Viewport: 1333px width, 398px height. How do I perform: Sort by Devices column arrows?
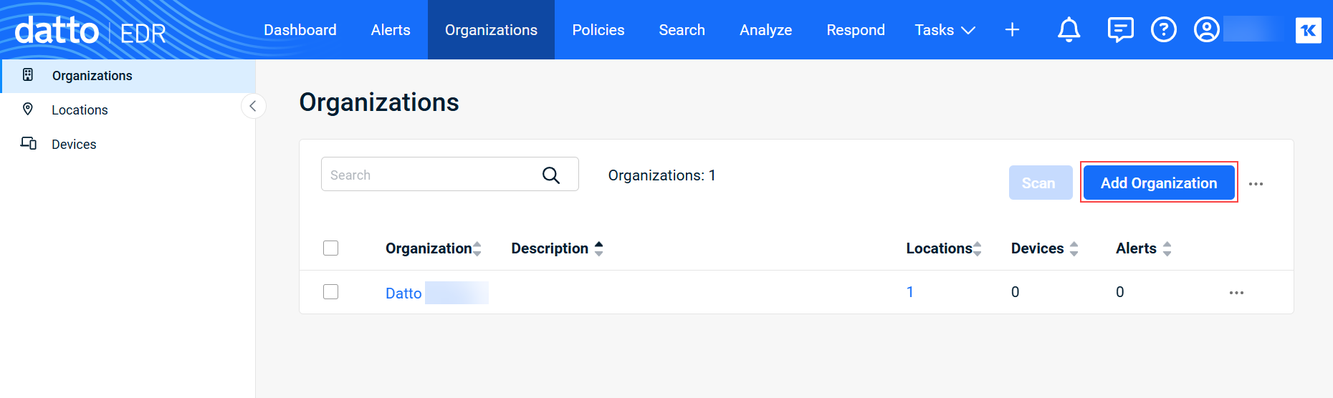click(x=1074, y=248)
